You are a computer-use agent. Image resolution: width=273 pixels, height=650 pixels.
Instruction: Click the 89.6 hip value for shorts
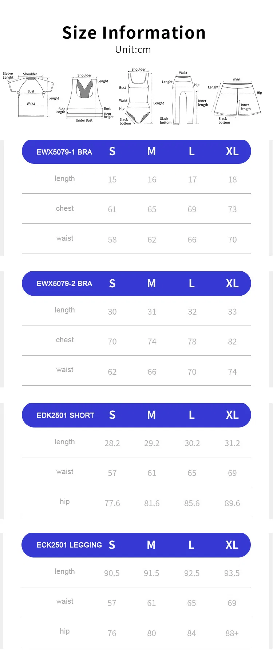pyautogui.click(x=232, y=503)
